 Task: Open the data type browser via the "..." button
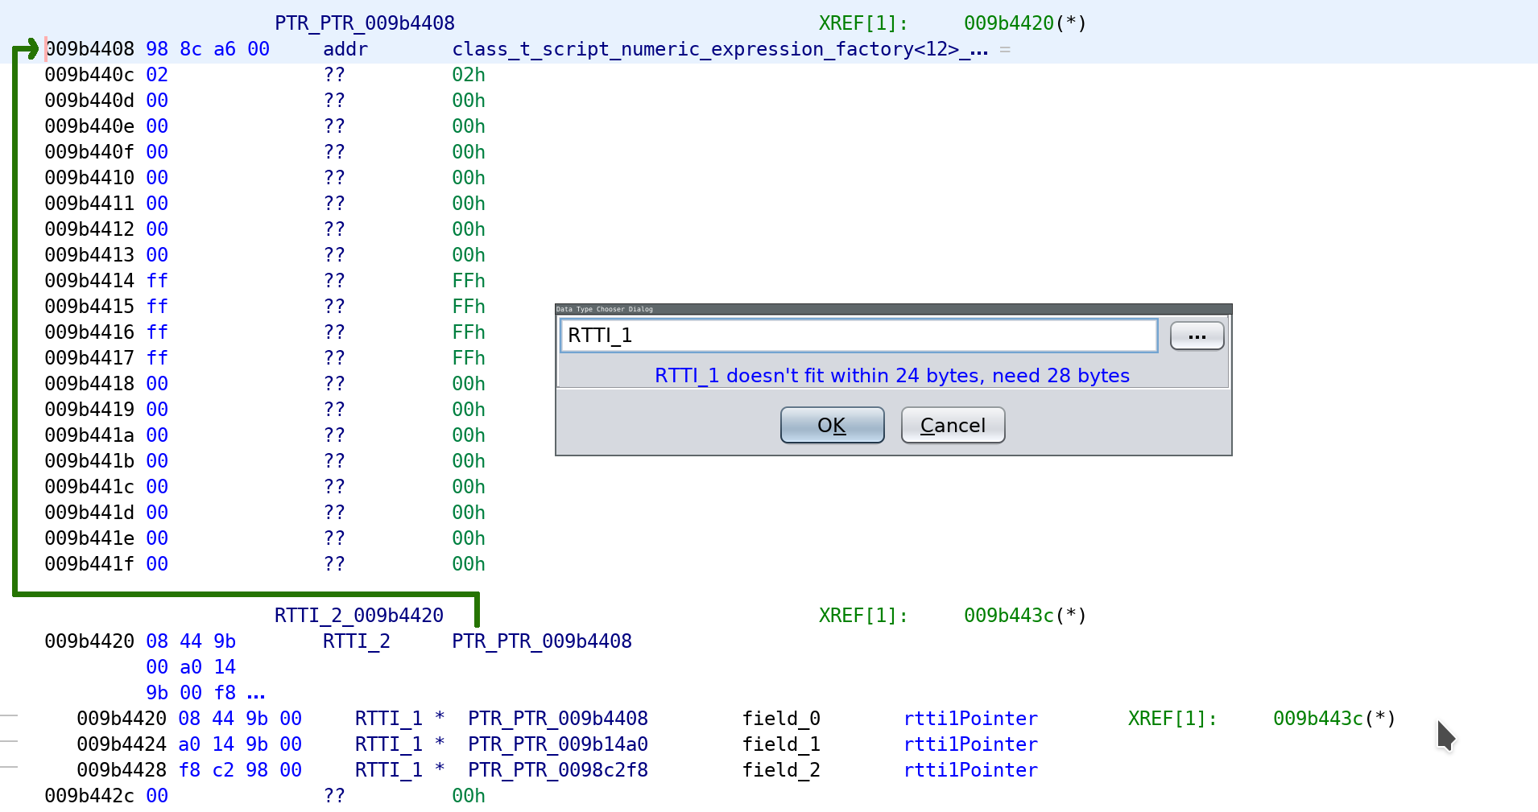click(1197, 336)
